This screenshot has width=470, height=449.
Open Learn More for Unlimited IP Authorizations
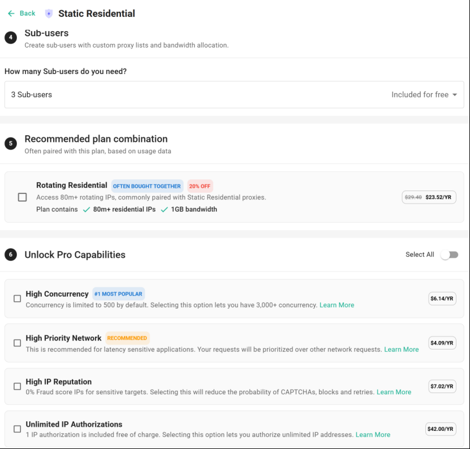[373, 435]
